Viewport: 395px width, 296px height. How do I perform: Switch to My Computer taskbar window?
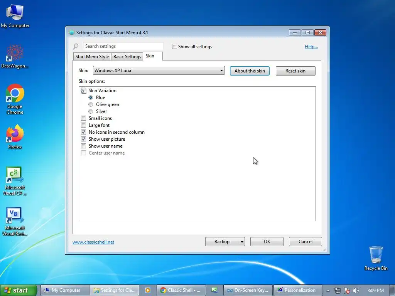(x=65, y=290)
